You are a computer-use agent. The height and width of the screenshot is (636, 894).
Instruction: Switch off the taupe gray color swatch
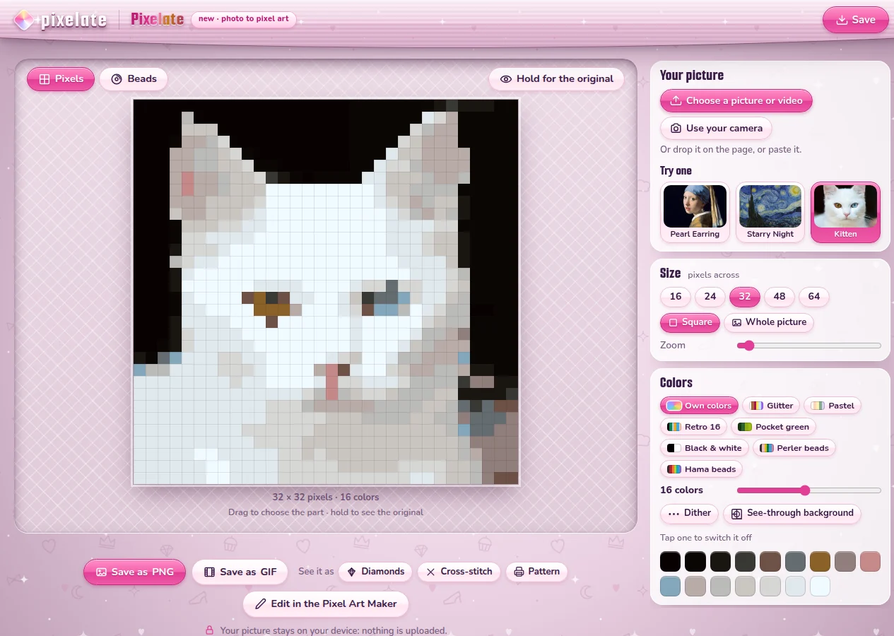pos(845,562)
